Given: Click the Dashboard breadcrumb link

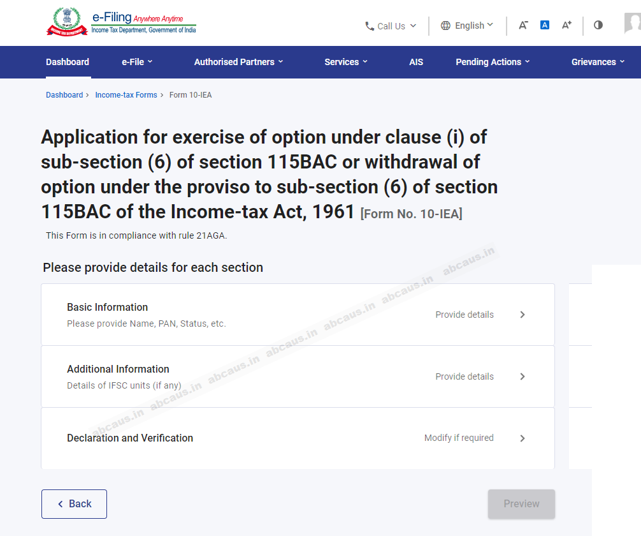Looking at the screenshot, I should coord(64,95).
